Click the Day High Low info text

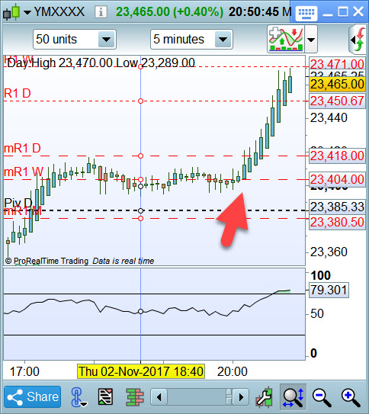(x=101, y=63)
